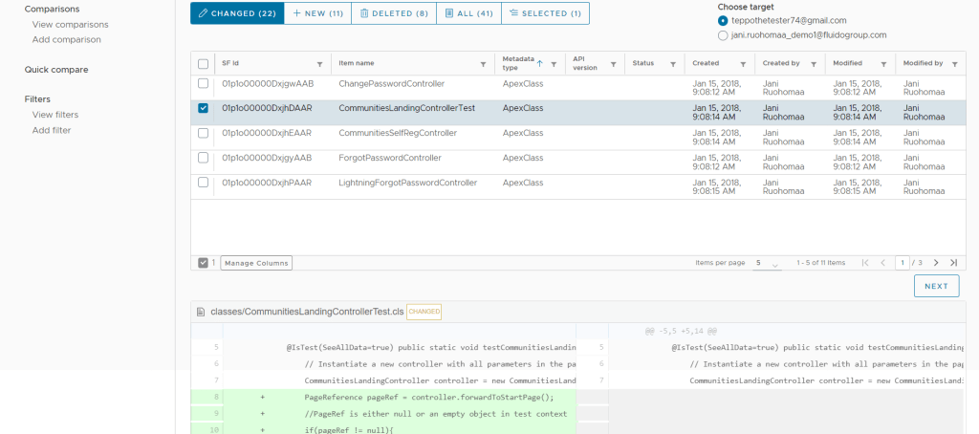979x434 pixels.
Task: Click SF Id 01p1o00000DxjhEAAR
Action: (268, 133)
